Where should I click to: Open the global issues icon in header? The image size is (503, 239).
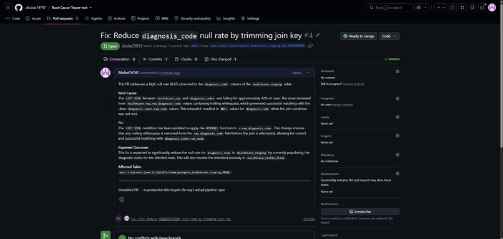[x=452, y=7]
